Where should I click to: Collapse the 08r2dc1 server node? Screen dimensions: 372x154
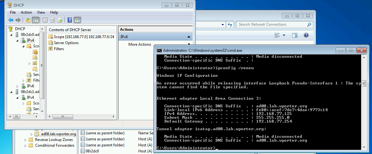point(11,92)
